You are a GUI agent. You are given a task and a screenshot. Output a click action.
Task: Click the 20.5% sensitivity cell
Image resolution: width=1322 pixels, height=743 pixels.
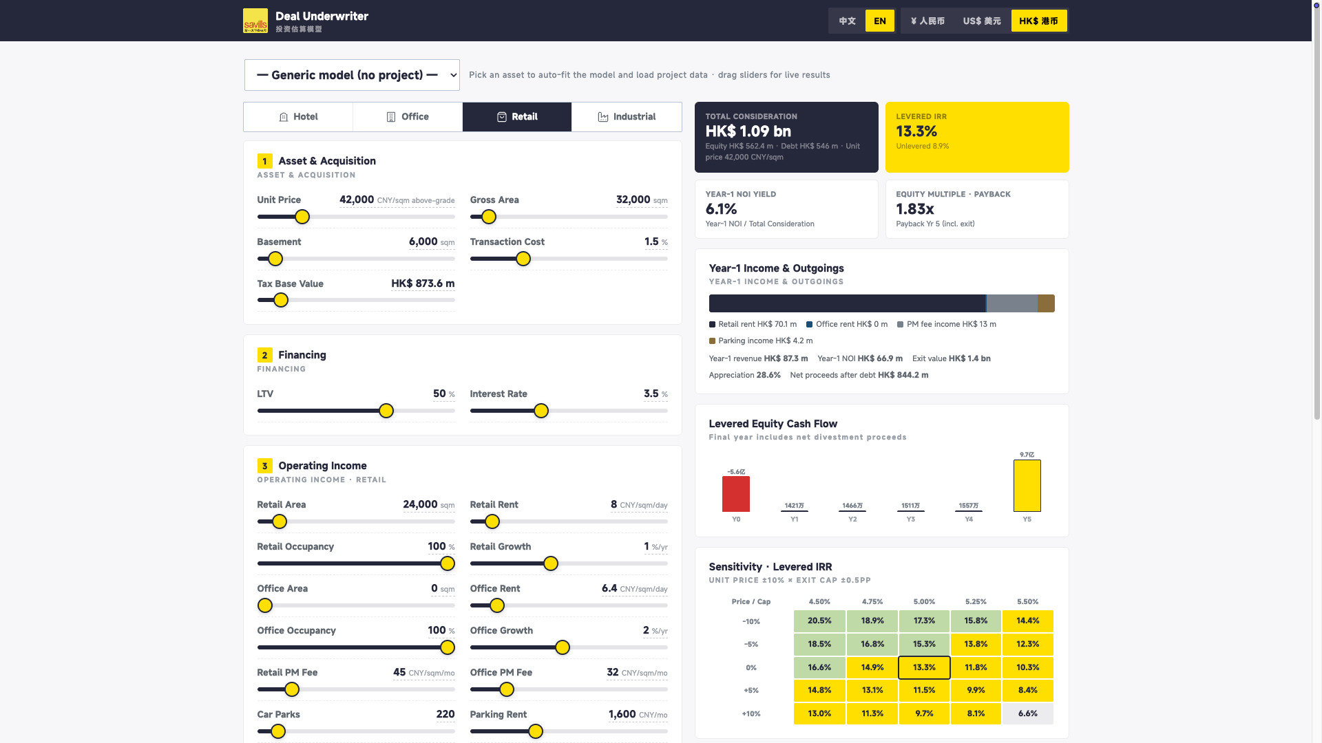pyautogui.click(x=819, y=621)
